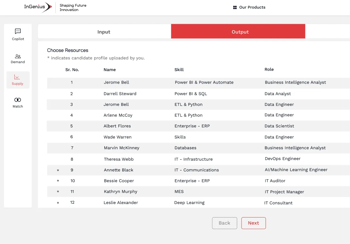Viewport: 350px width, 244px height.
Task: Select Leslie Alexander name
Action: pos(121,203)
